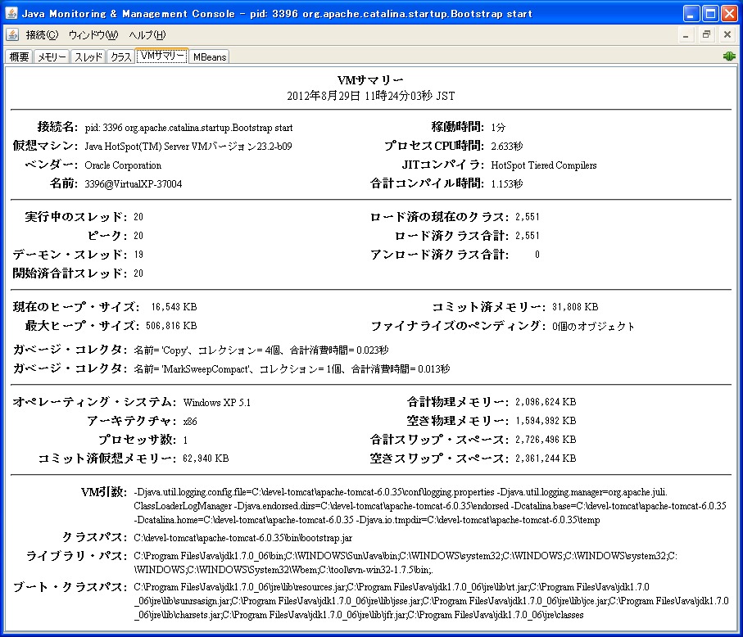
Task: Maximize the JConsole main window
Action: 710,14
